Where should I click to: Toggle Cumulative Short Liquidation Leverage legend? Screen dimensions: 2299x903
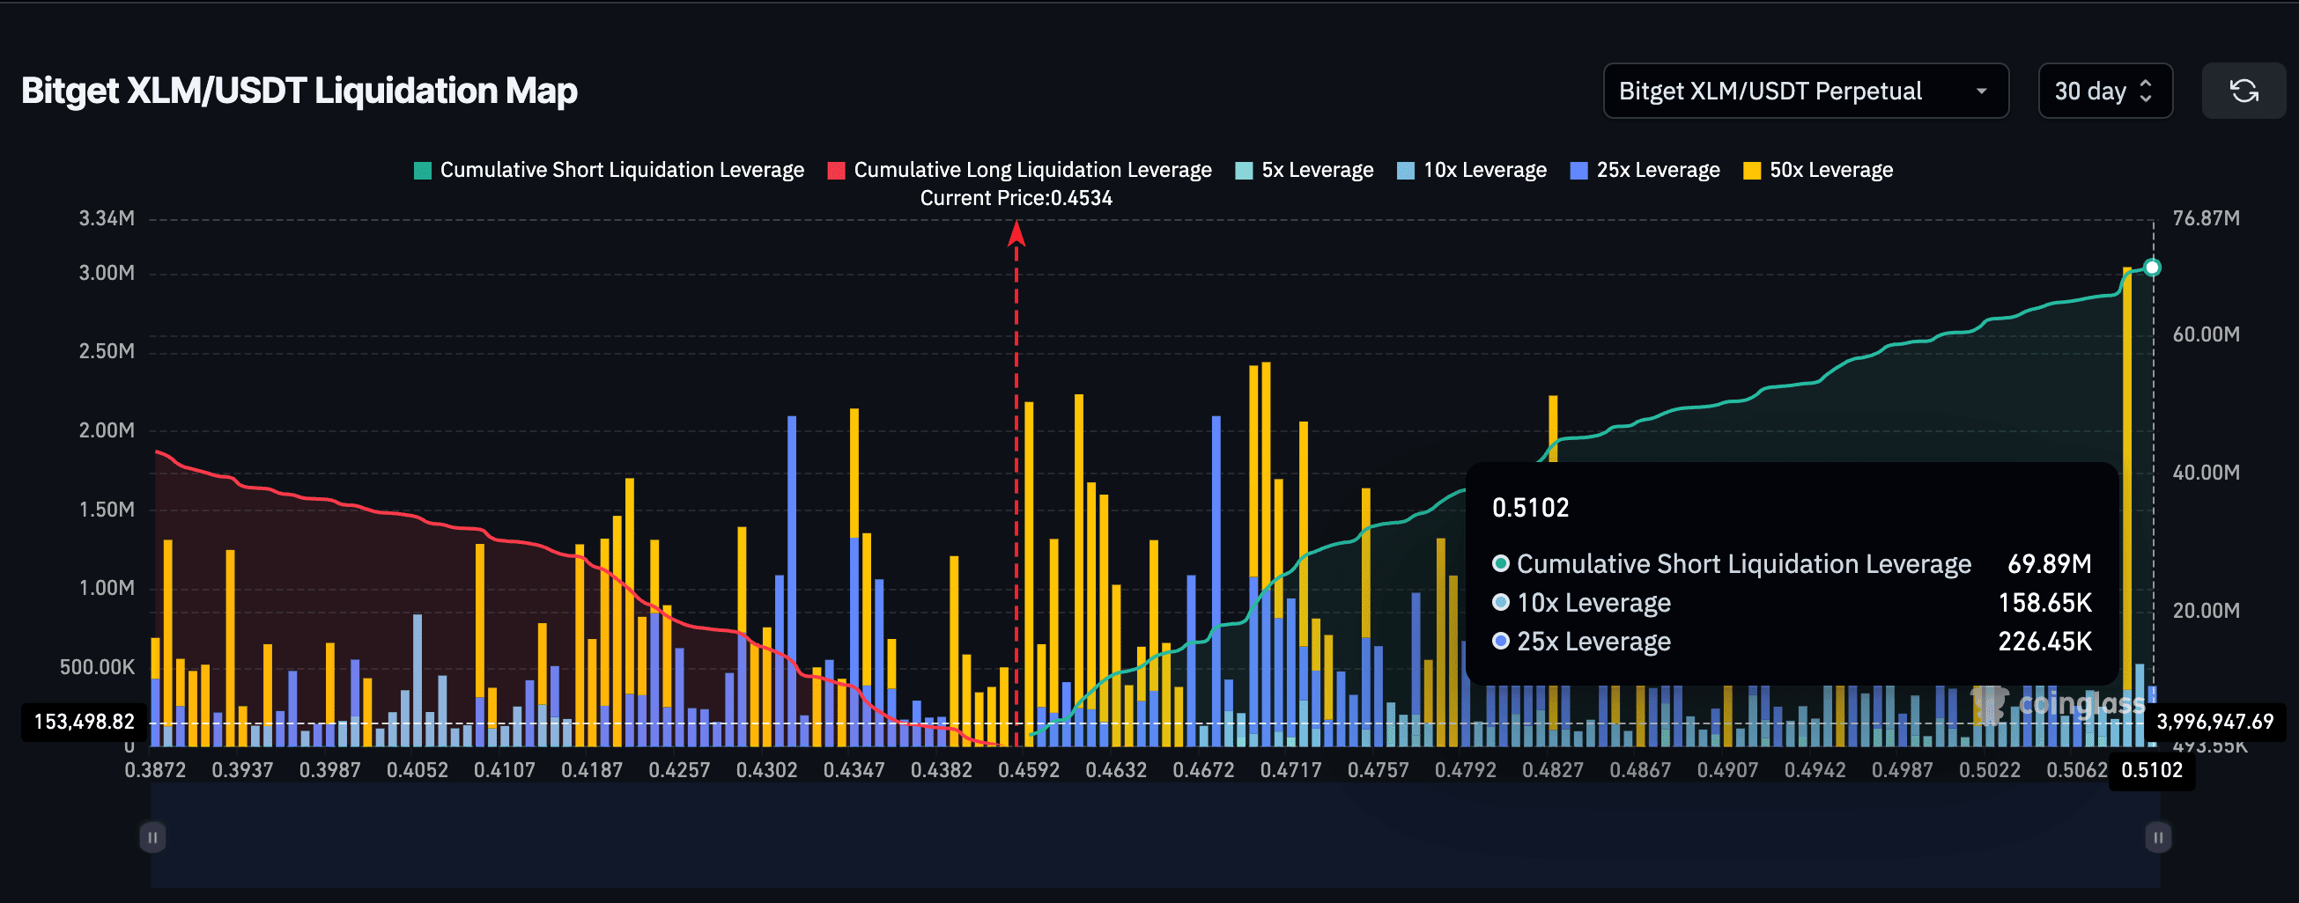click(x=610, y=170)
